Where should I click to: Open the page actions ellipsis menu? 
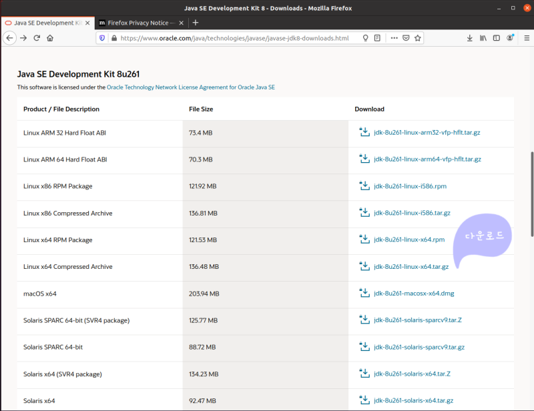point(393,38)
